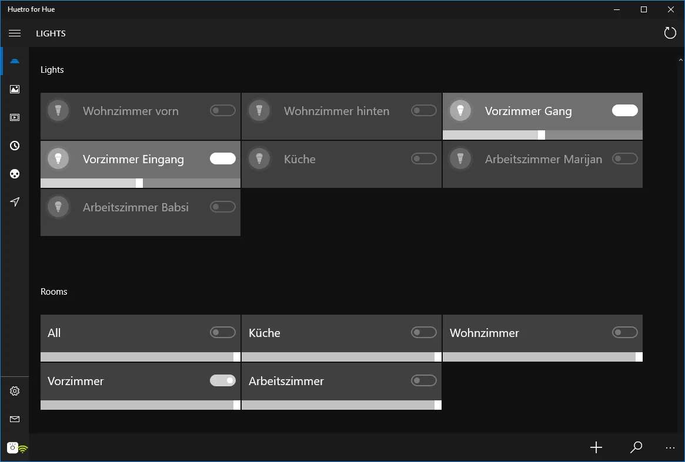Image resolution: width=685 pixels, height=462 pixels.
Task: Turn off Vorzimmer Gang light
Action: pos(624,110)
